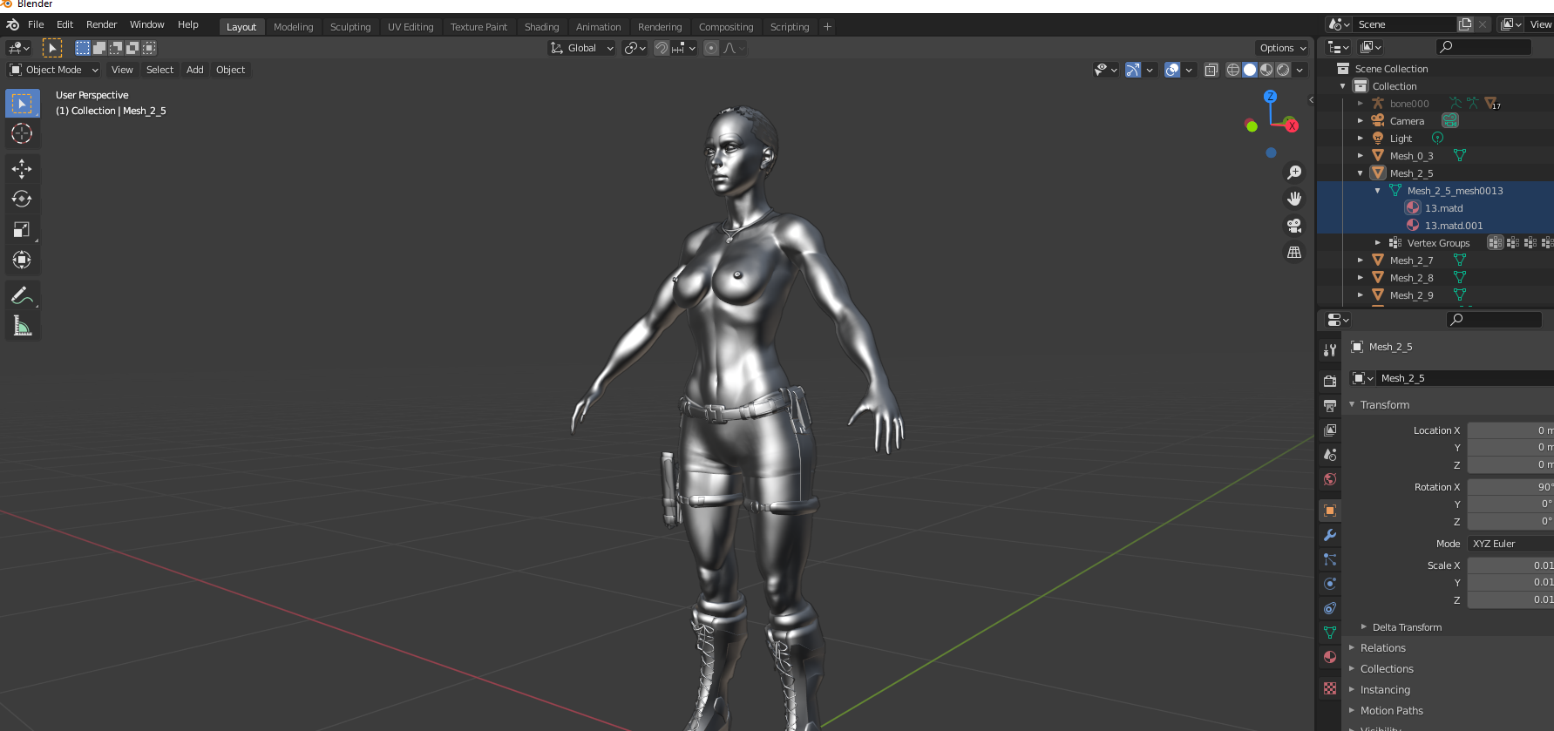Screen dimensions: 1554x731
Task: Expand the Camera item in outliner
Action: point(1360,121)
